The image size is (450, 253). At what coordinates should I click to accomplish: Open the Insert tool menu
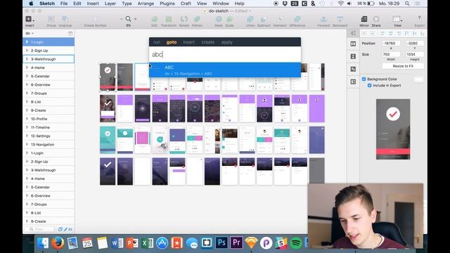click(x=30, y=20)
